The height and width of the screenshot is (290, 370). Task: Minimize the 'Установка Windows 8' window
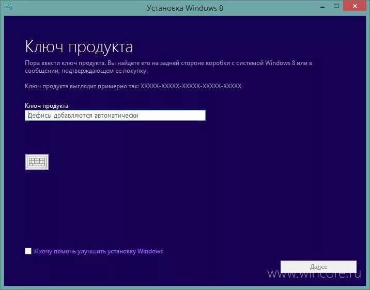(x=322, y=7)
